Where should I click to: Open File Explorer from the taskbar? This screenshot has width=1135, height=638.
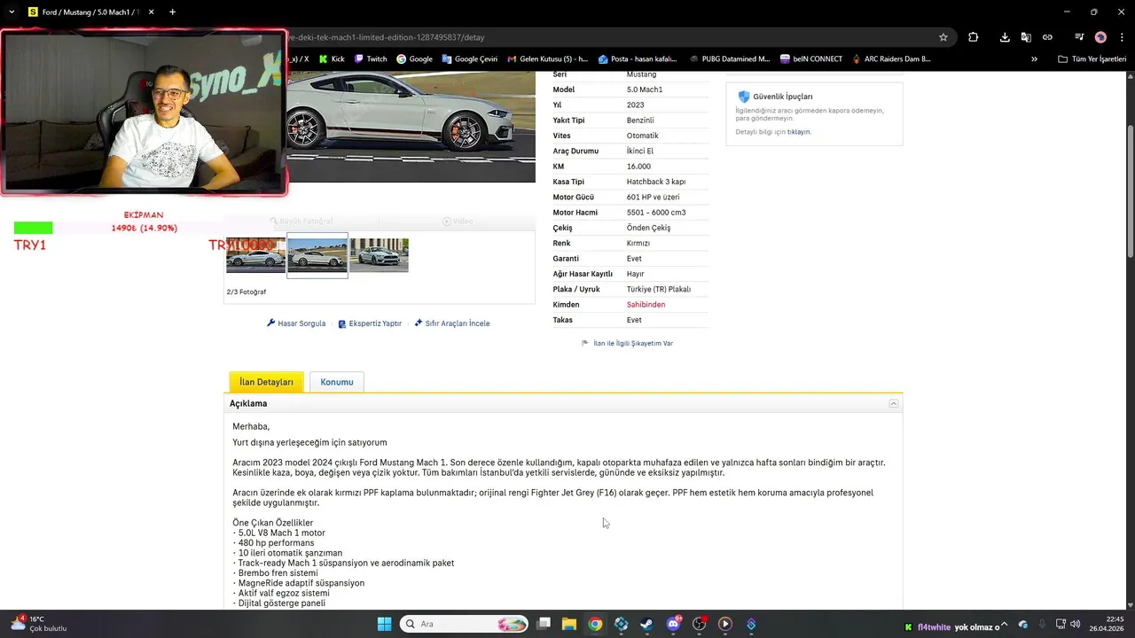point(569,624)
